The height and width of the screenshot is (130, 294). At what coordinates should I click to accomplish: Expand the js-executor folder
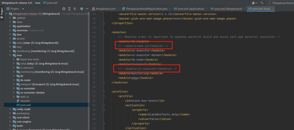click(x=14, y=68)
